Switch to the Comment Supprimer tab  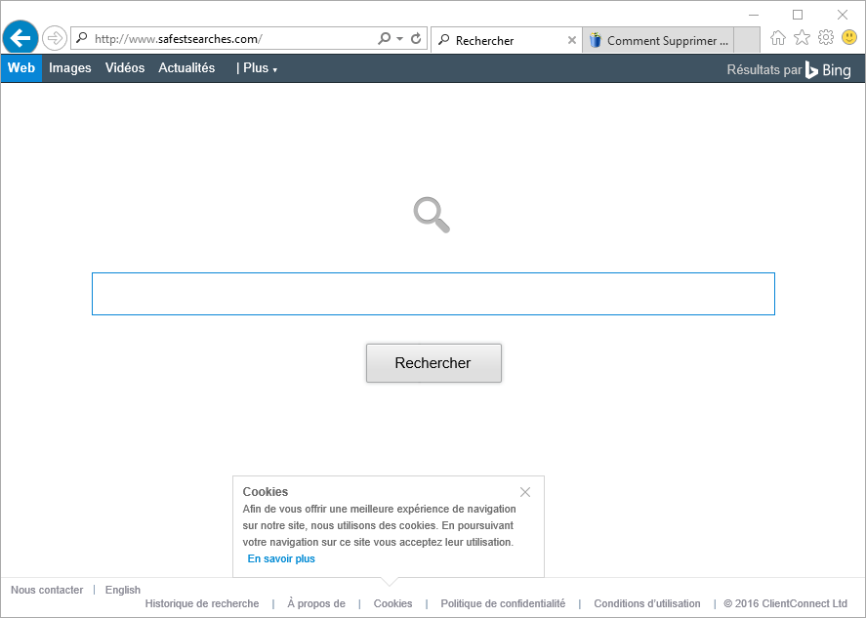(x=658, y=40)
